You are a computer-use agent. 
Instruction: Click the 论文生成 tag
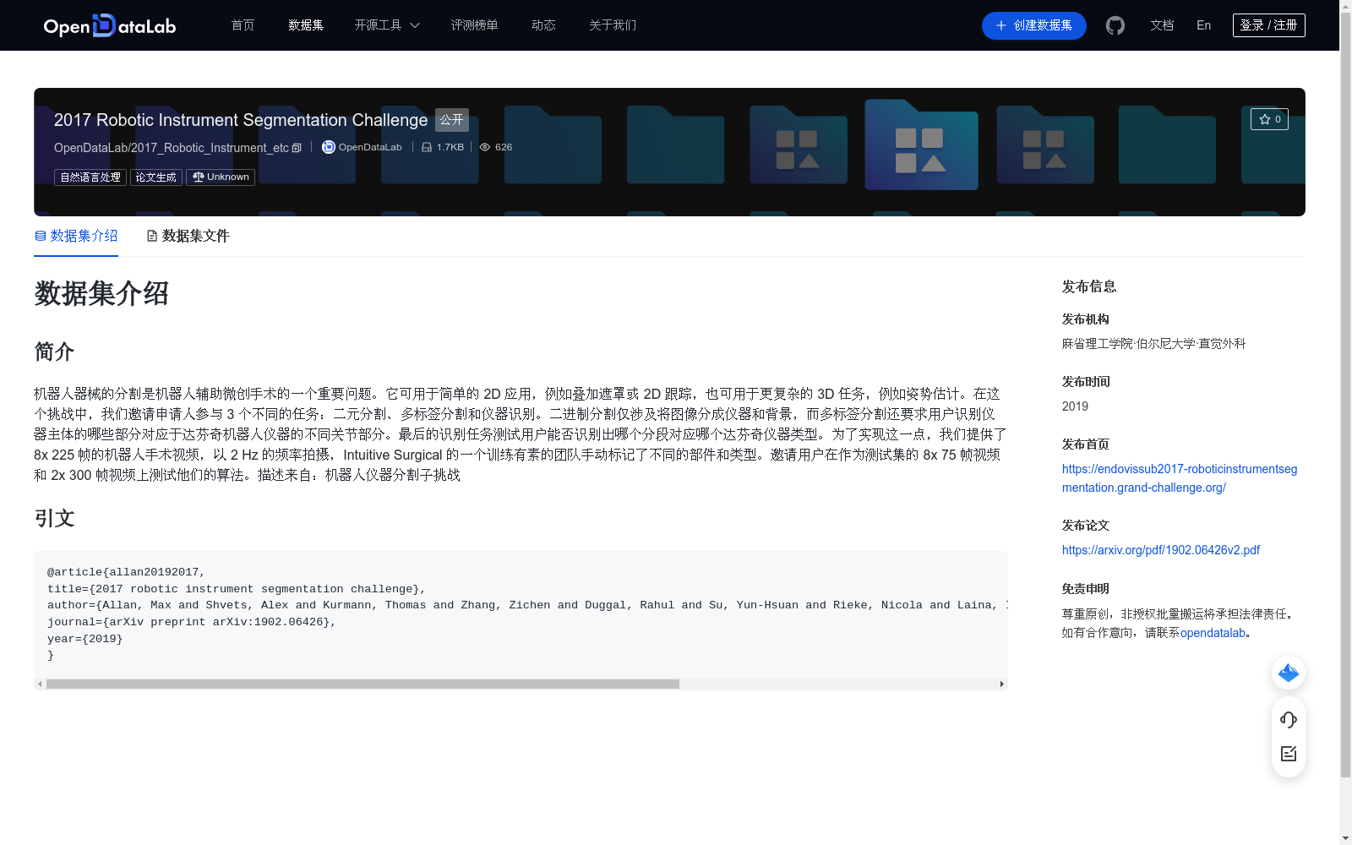[x=156, y=177]
